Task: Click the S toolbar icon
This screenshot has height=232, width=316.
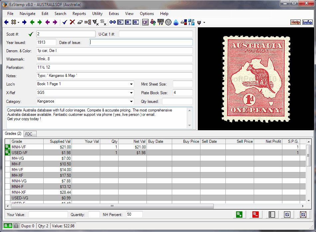Action: [x=120, y=22]
